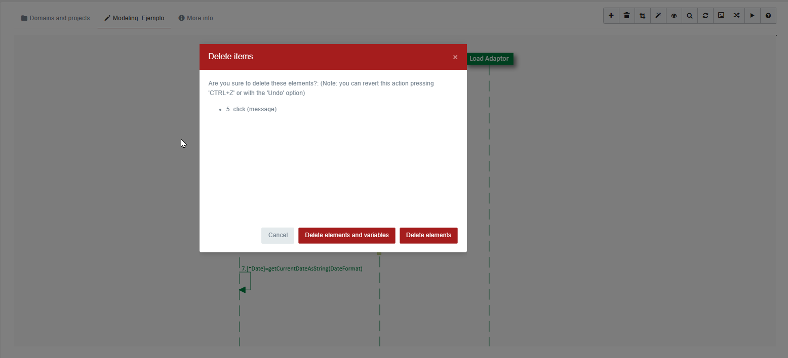
Task: Open help with the question mark icon
Action: [x=768, y=16]
